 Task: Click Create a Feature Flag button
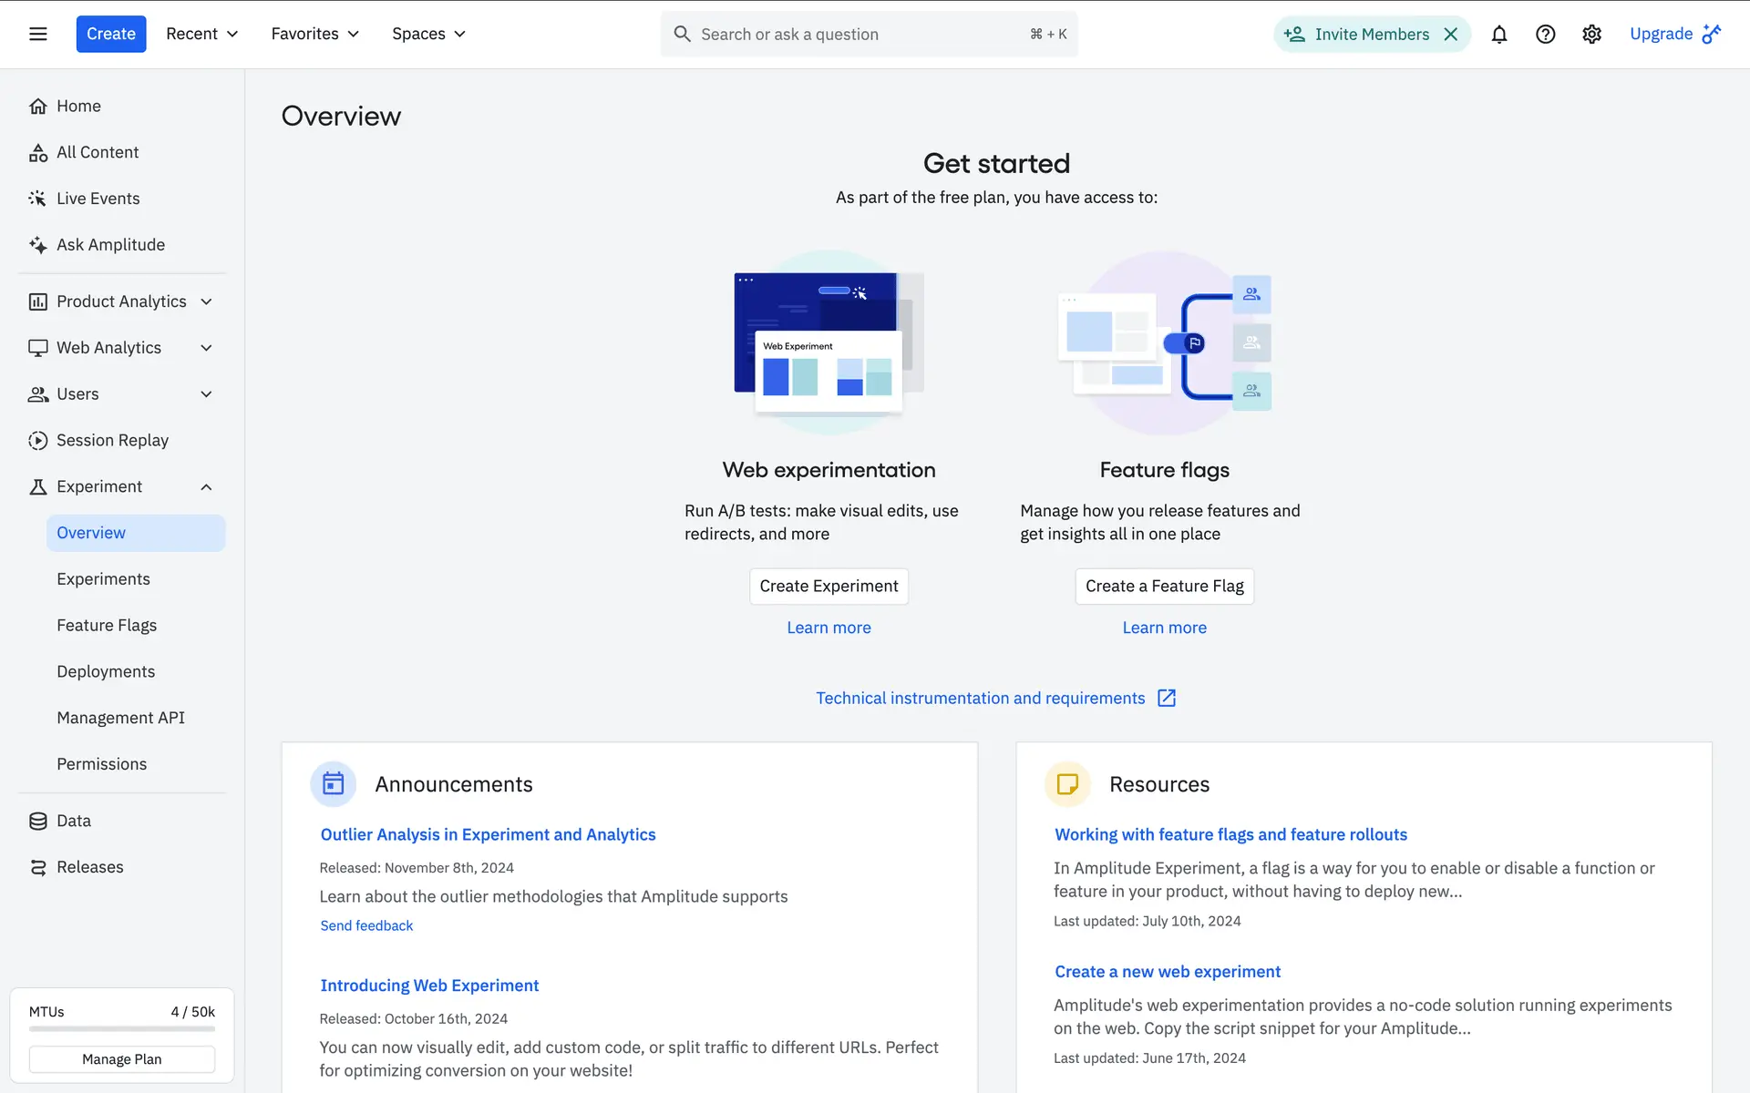[x=1164, y=586]
